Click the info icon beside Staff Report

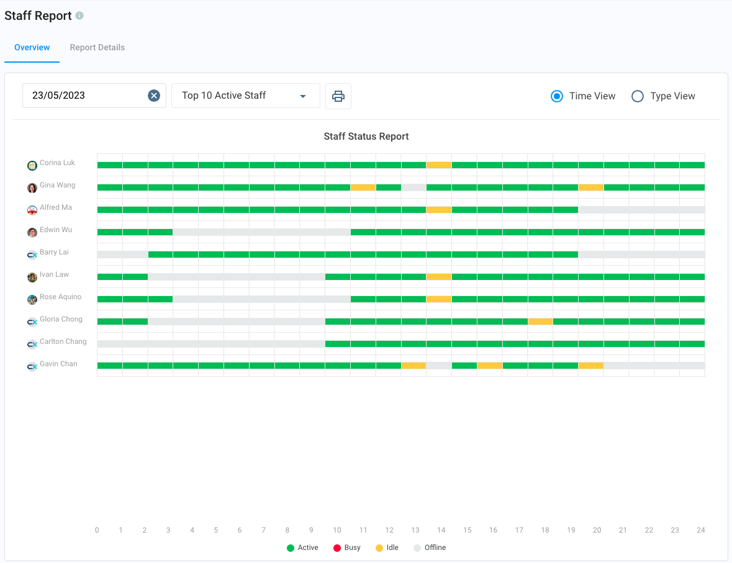(79, 16)
